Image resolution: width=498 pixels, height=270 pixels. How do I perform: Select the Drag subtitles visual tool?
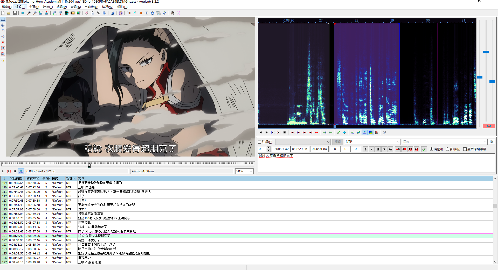[x=3, y=25]
